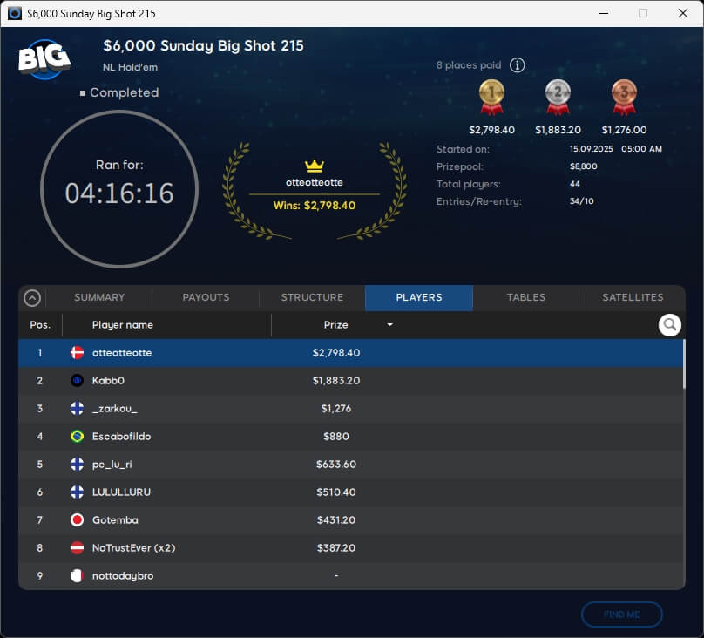Switch to the Tables tab
Screen dimensions: 704x638
526,297
